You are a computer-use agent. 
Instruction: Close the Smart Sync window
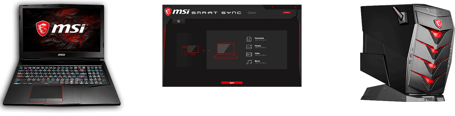click(x=296, y=7)
